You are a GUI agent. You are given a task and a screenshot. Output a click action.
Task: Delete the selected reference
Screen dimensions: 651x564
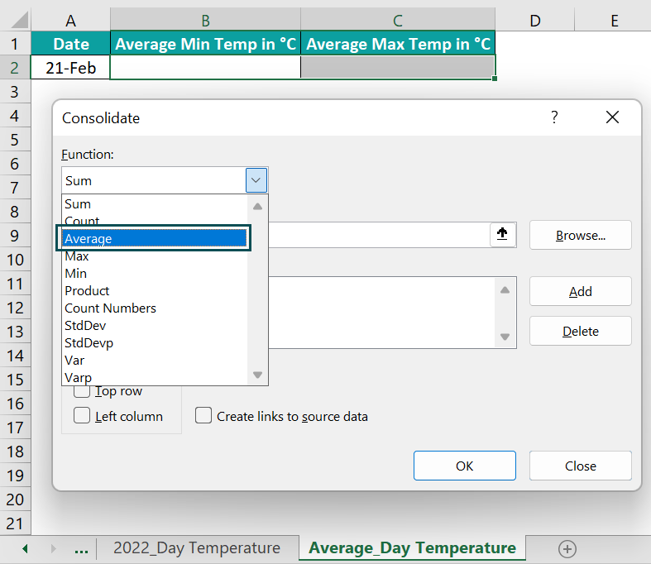point(581,331)
